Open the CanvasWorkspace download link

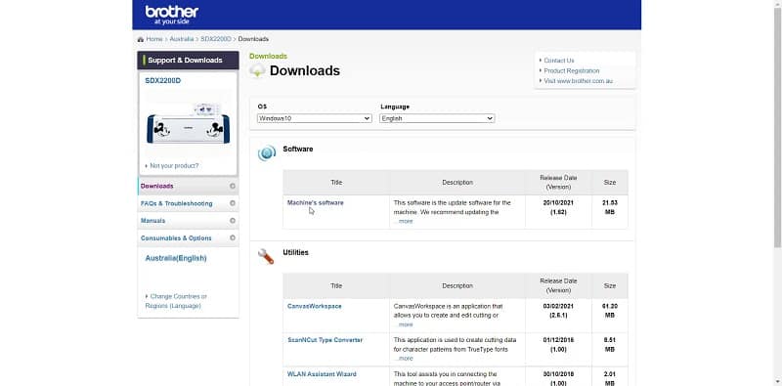[314, 306]
